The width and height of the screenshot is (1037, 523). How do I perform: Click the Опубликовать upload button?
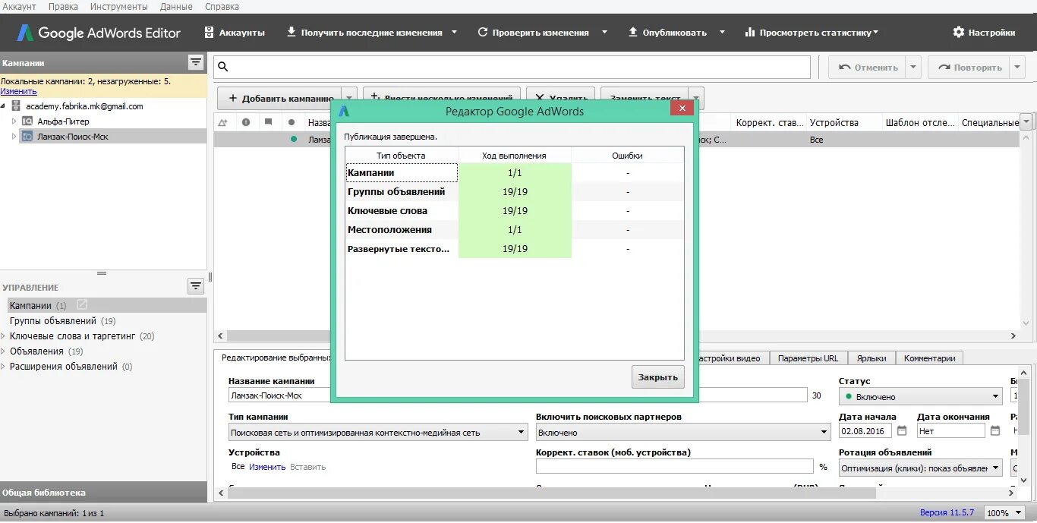coord(668,33)
